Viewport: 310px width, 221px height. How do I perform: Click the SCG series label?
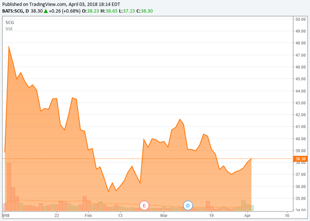click(10, 23)
